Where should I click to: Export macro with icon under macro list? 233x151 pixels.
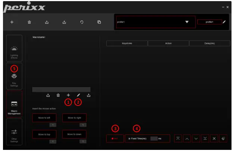[48, 95]
